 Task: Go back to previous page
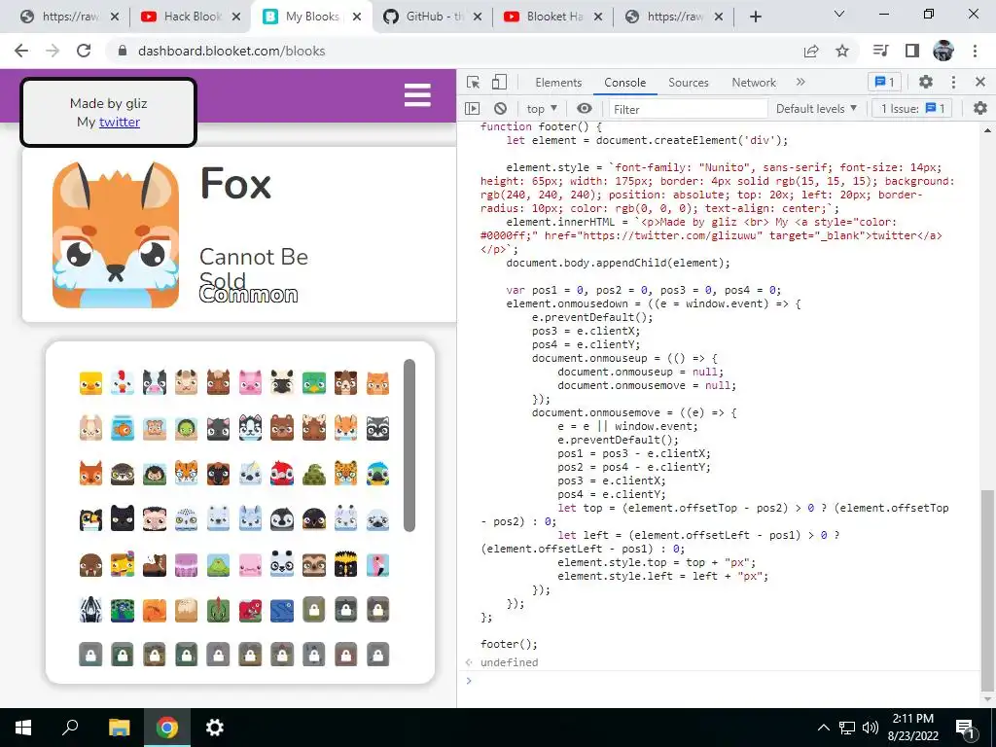pos(21,51)
